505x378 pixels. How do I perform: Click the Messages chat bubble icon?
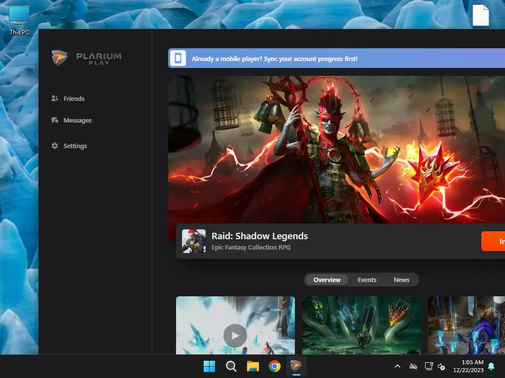tap(55, 120)
